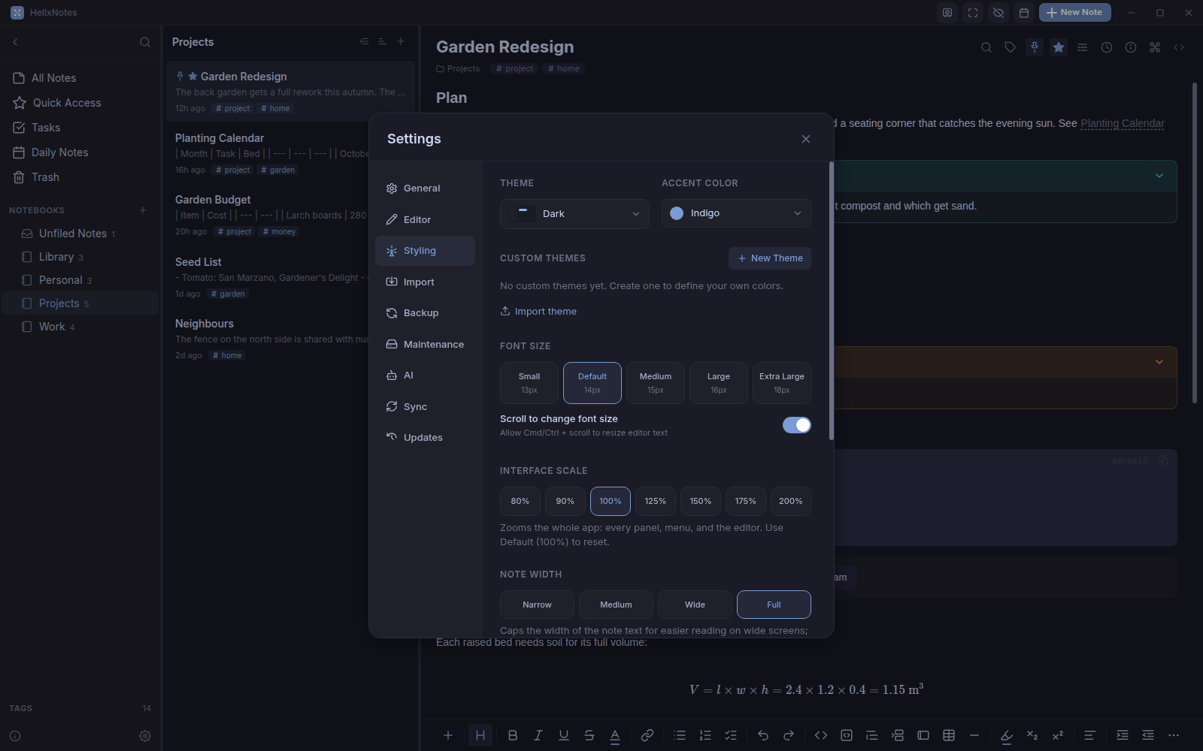1203x751 pixels.
Task: Open the General settings tab
Action: tap(425, 189)
